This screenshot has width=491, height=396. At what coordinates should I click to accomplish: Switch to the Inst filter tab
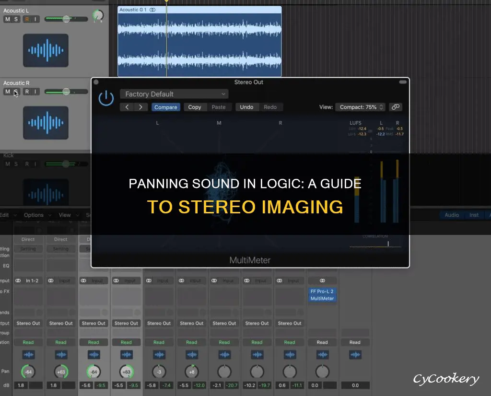(x=474, y=215)
